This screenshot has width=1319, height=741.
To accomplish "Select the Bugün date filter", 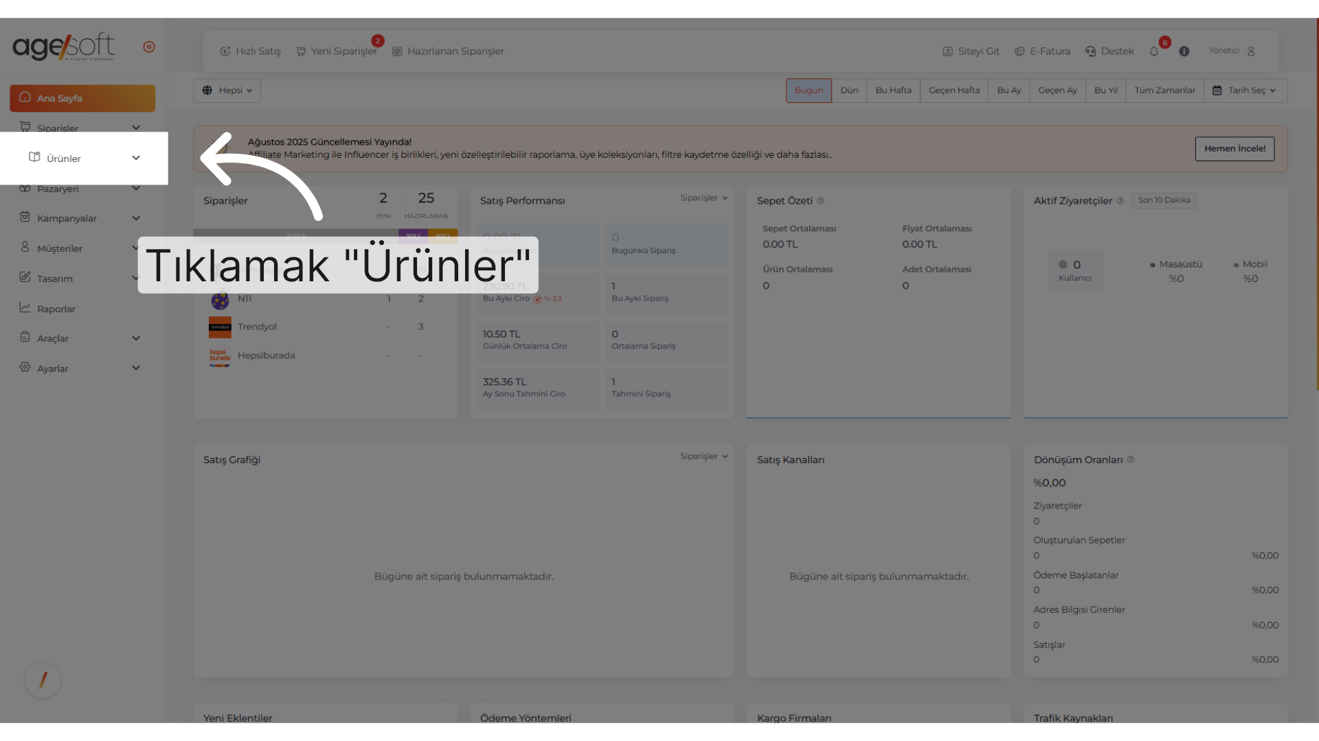I will (x=809, y=91).
